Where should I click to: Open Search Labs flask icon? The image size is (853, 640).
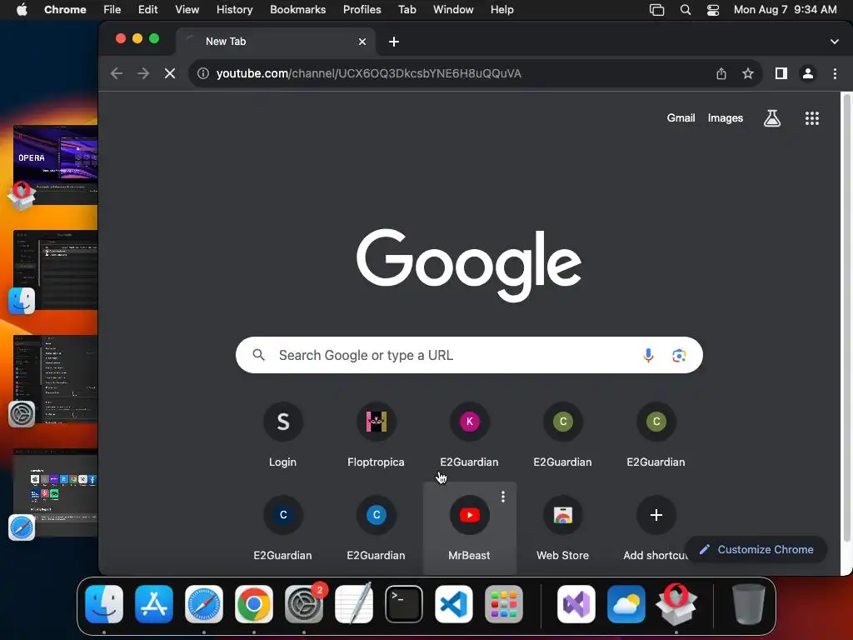point(772,118)
